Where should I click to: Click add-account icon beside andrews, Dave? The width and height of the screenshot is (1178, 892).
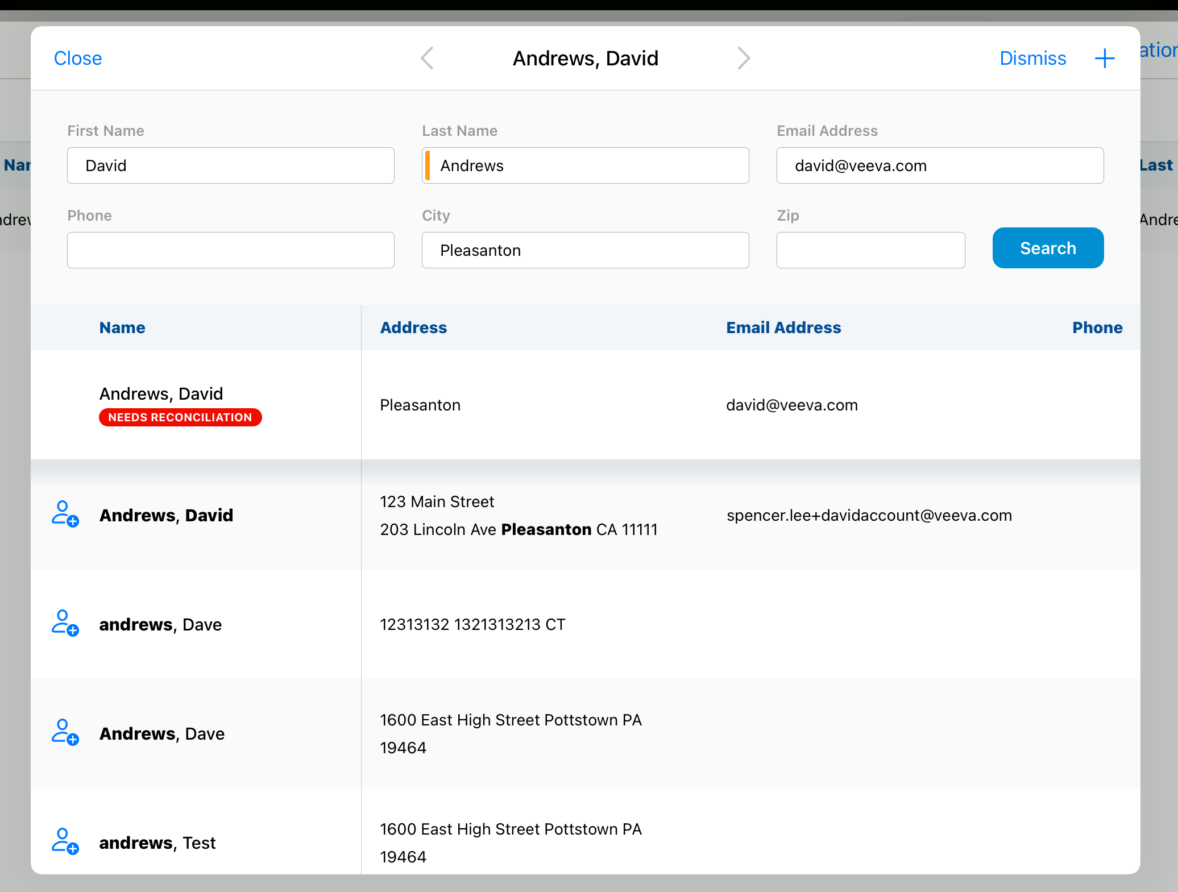[x=65, y=623]
